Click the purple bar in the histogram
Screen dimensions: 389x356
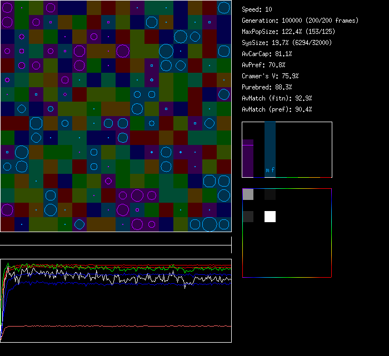click(x=248, y=158)
